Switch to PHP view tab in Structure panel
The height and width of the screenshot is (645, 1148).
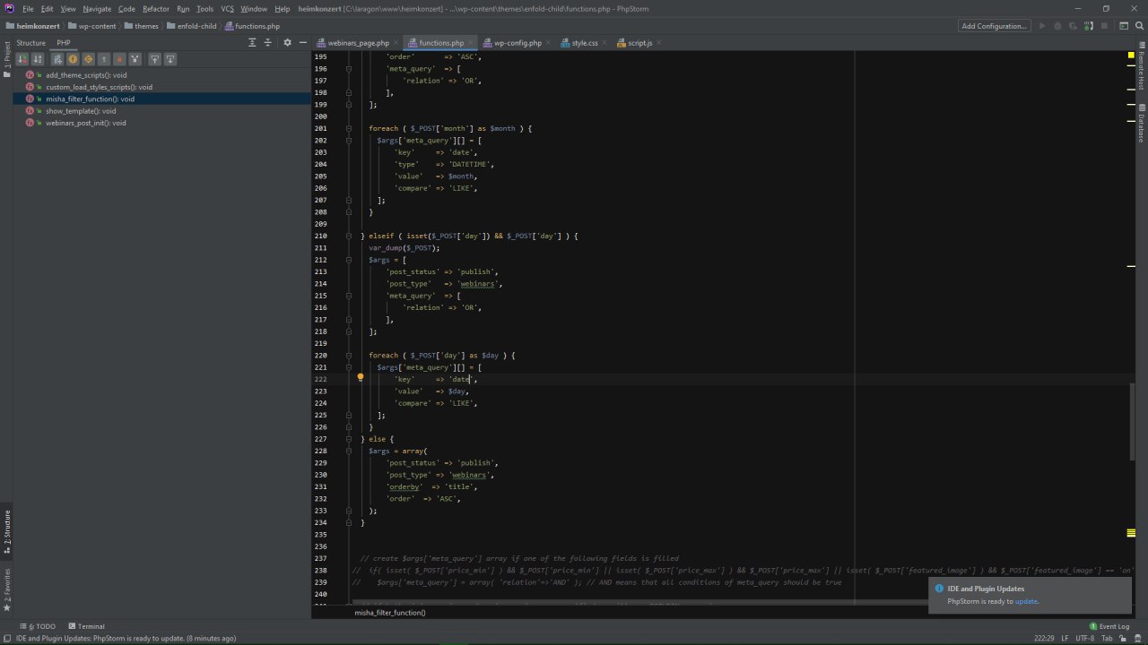point(64,43)
